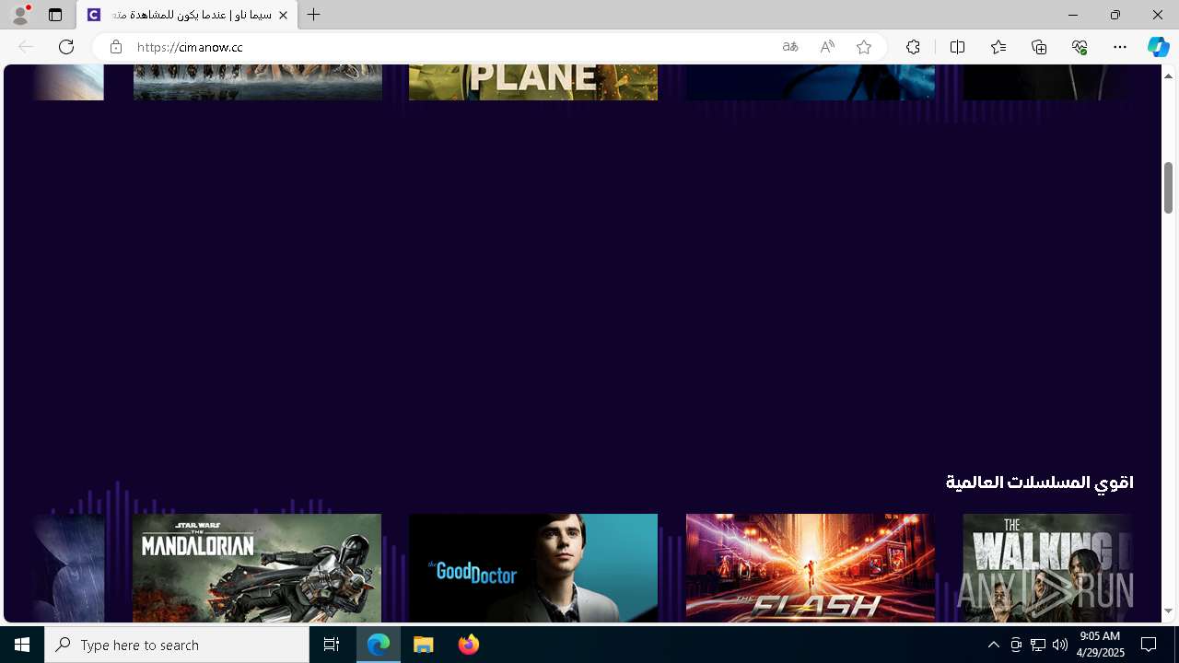
Task: Select Microsoft Edge taskbar icon
Action: point(379,645)
